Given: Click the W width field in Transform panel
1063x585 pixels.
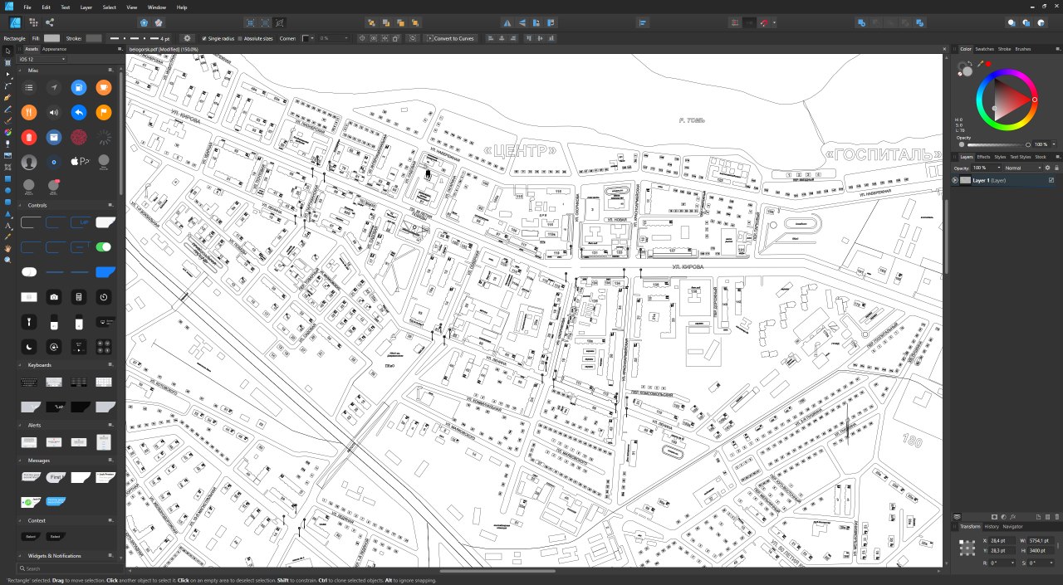Looking at the screenshot, I should (1041, 540).
